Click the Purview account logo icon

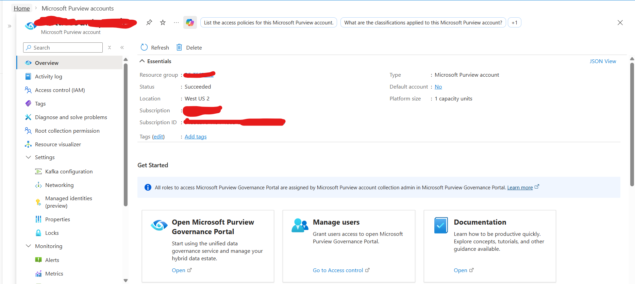point(31,25)
